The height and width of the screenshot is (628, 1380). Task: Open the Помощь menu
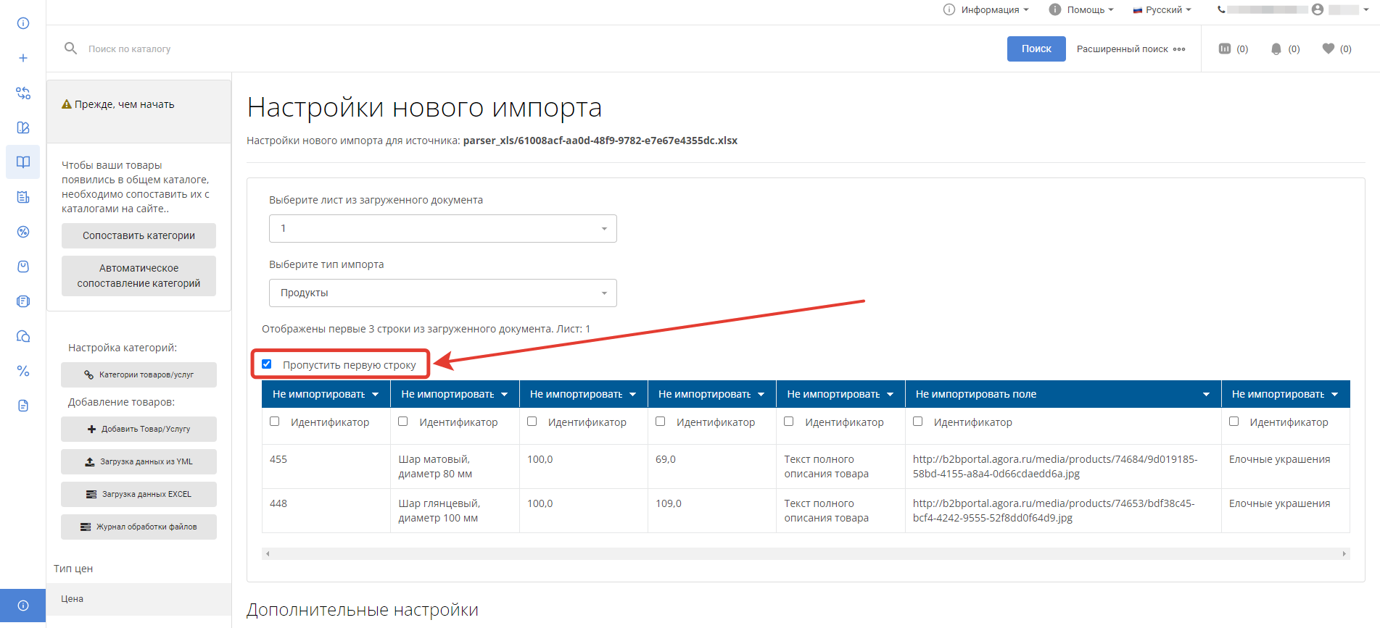[x=1081, y=9]
